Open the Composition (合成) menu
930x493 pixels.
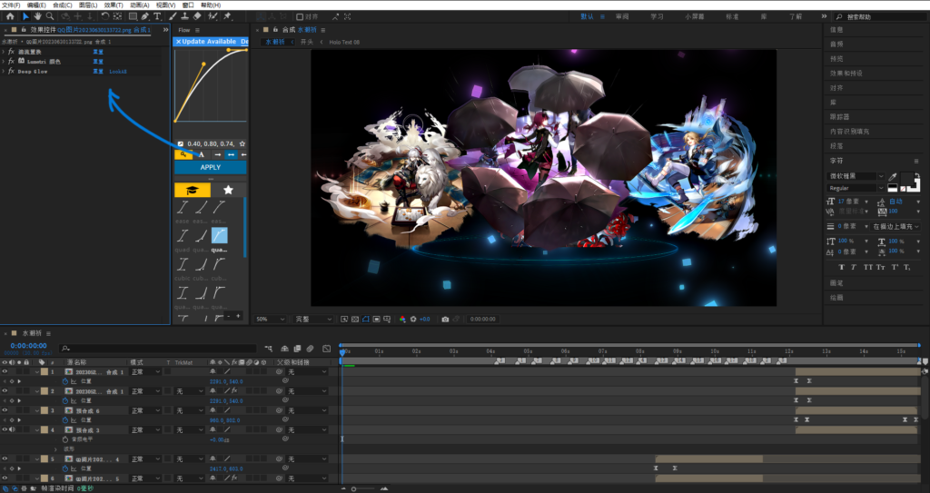[63, 5]
